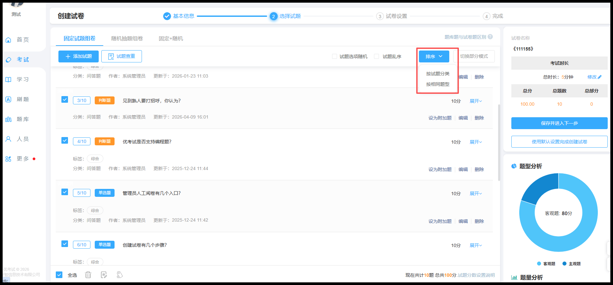
Task: Click the 客观题 legend color dot
Action: [x=539, y=264]
